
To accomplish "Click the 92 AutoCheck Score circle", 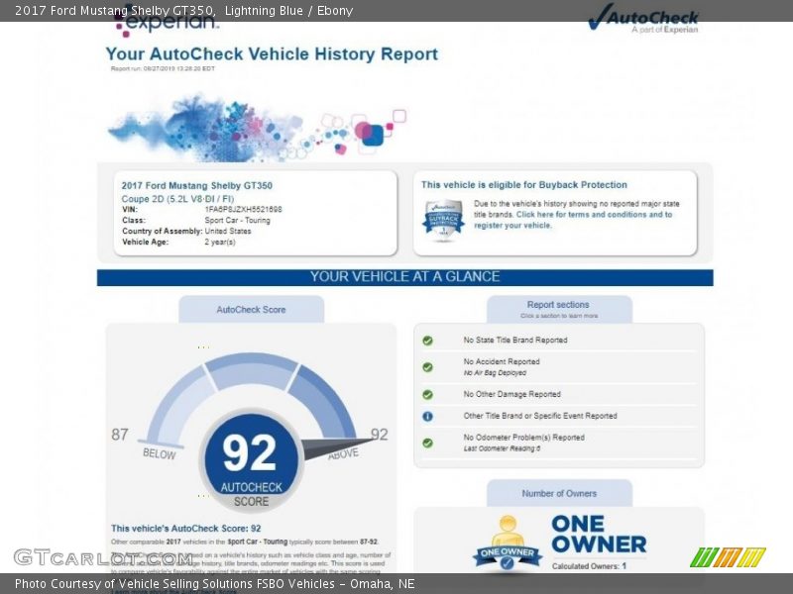I will point(252,460).
